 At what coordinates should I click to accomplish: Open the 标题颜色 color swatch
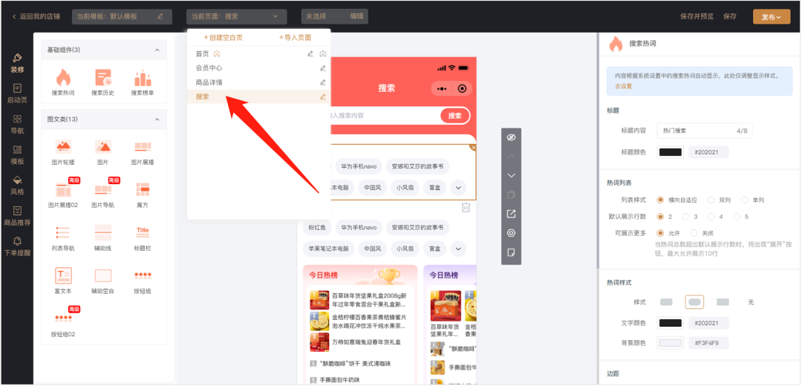(x=671, y=152)
